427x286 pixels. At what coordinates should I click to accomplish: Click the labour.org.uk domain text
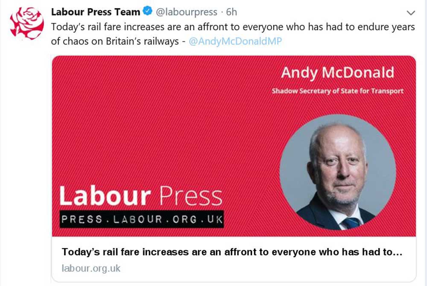coord(91,268)
